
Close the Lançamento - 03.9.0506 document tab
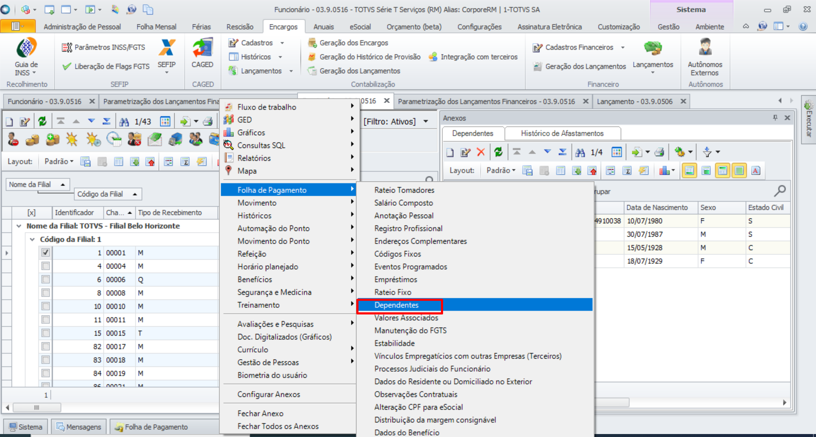coord(683,101)
